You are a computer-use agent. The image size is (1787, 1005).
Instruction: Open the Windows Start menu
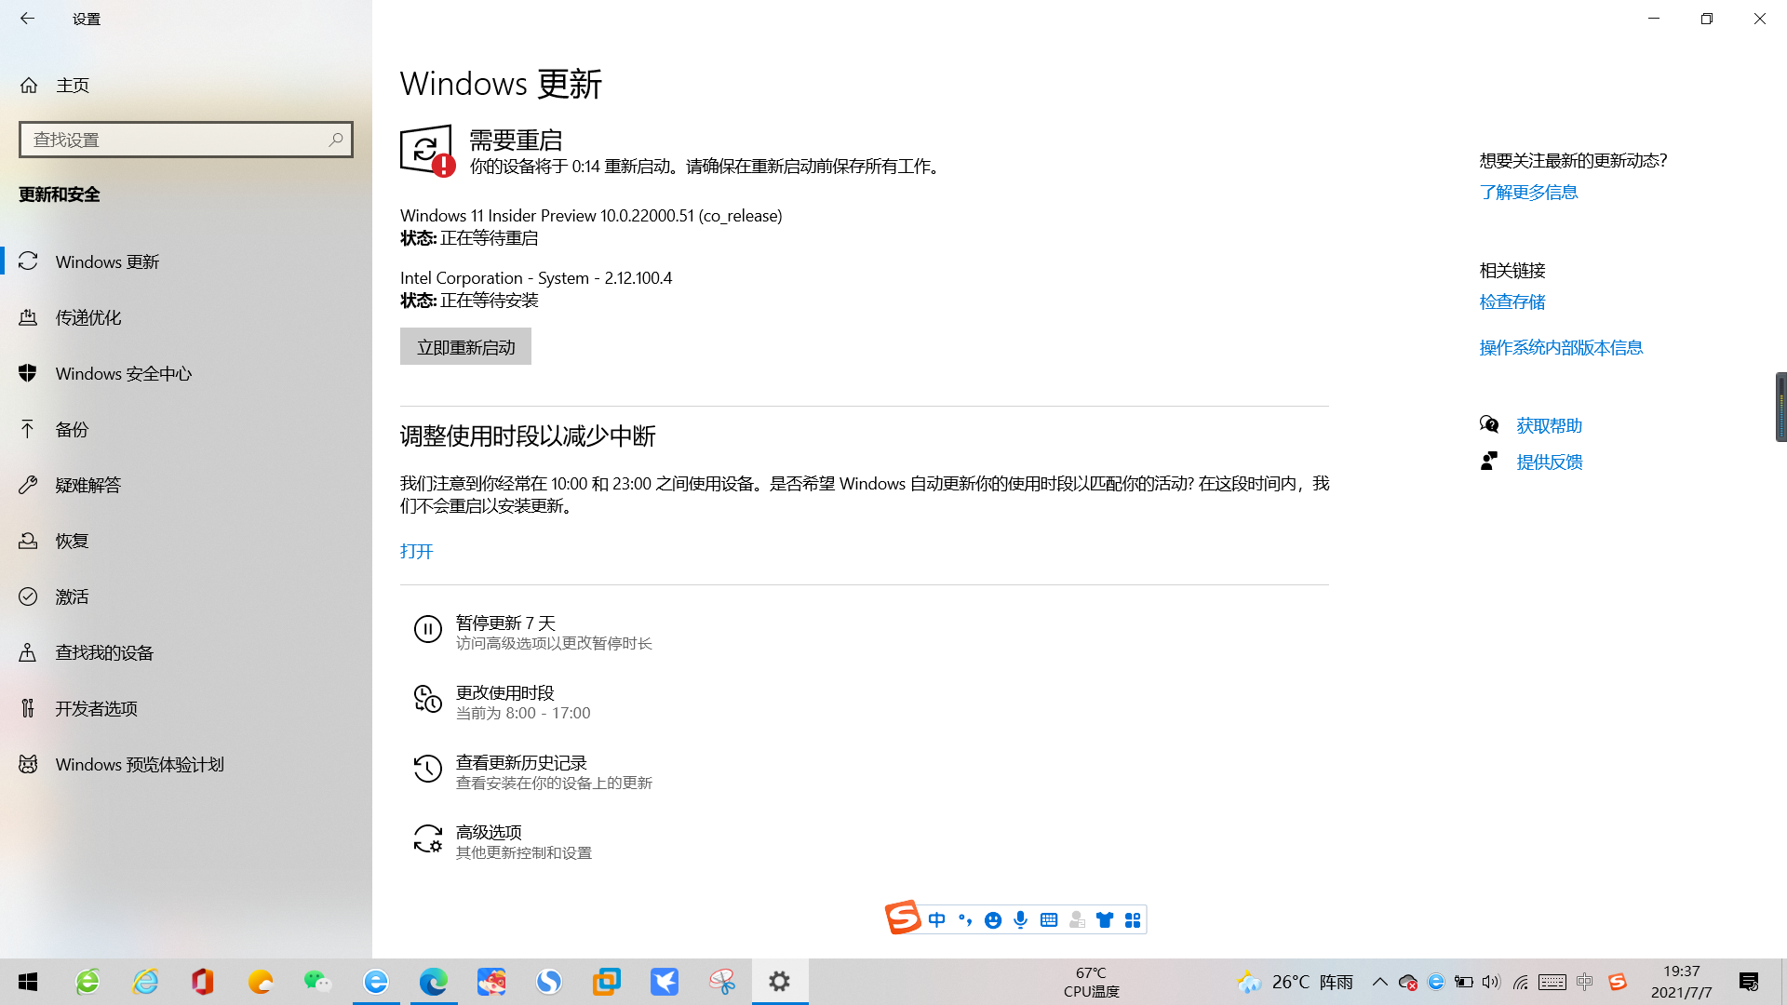coord(28,982)
